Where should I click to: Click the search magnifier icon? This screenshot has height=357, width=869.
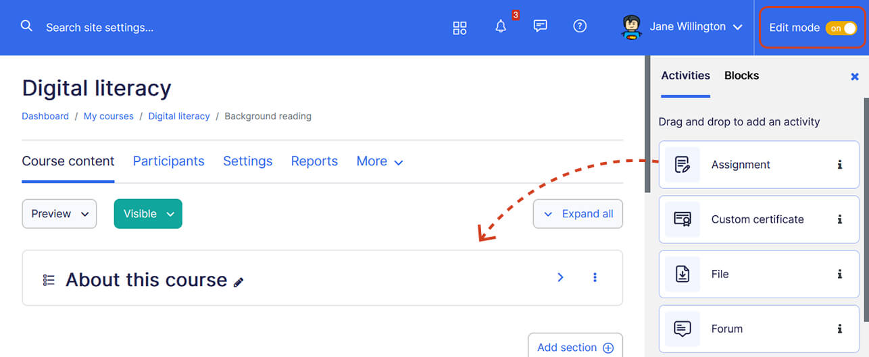[26, 26]
